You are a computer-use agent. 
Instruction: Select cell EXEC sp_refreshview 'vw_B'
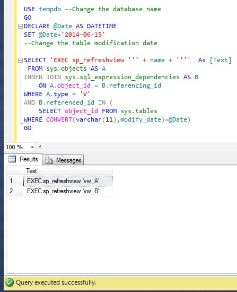click(68, 191)
